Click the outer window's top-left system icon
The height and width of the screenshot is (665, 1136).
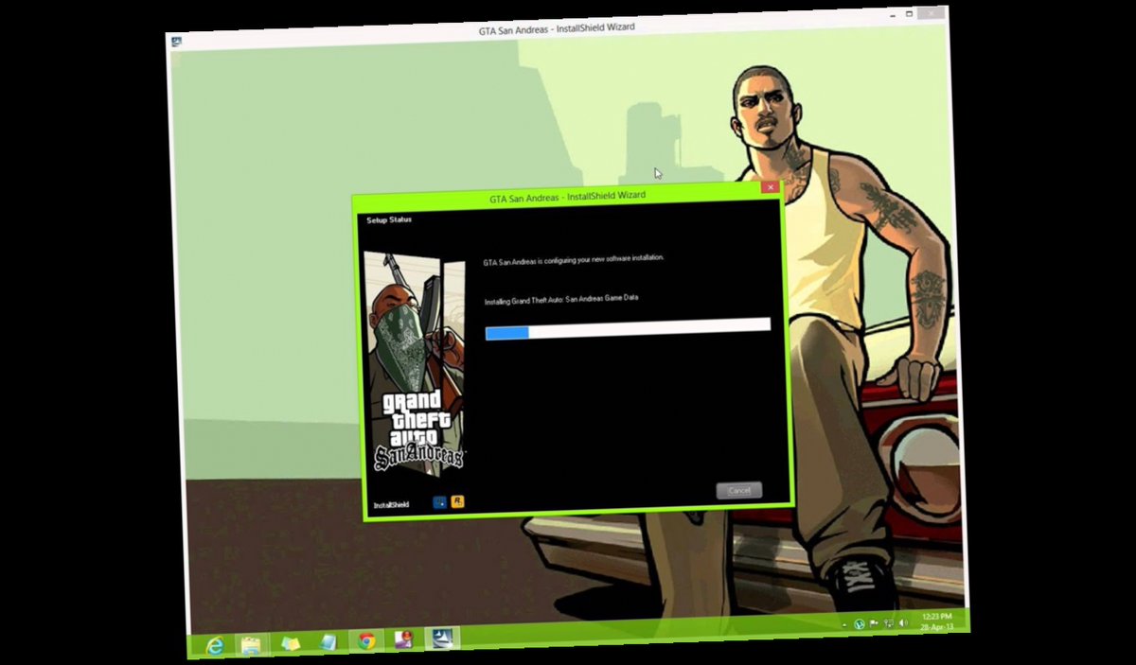tap(176, 41)
